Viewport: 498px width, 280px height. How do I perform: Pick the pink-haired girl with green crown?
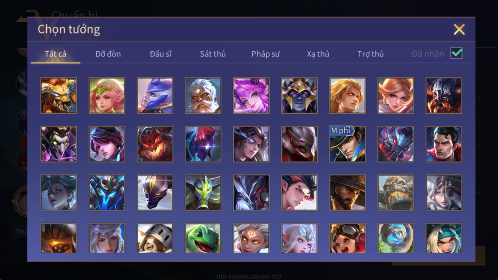click(x=107, y=96)
